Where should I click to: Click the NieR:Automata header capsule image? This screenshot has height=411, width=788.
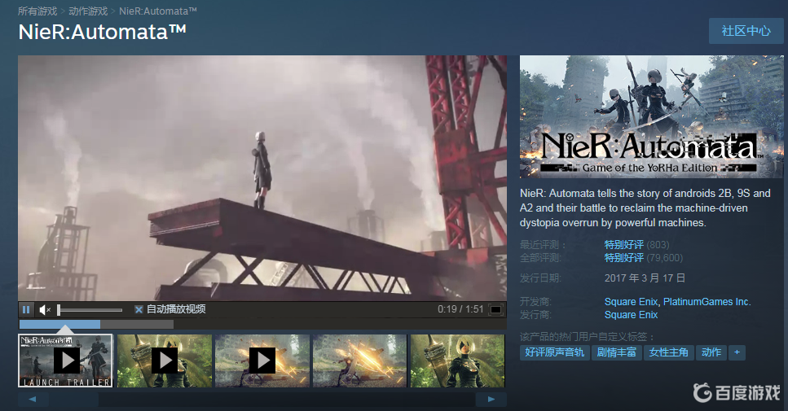651,116
